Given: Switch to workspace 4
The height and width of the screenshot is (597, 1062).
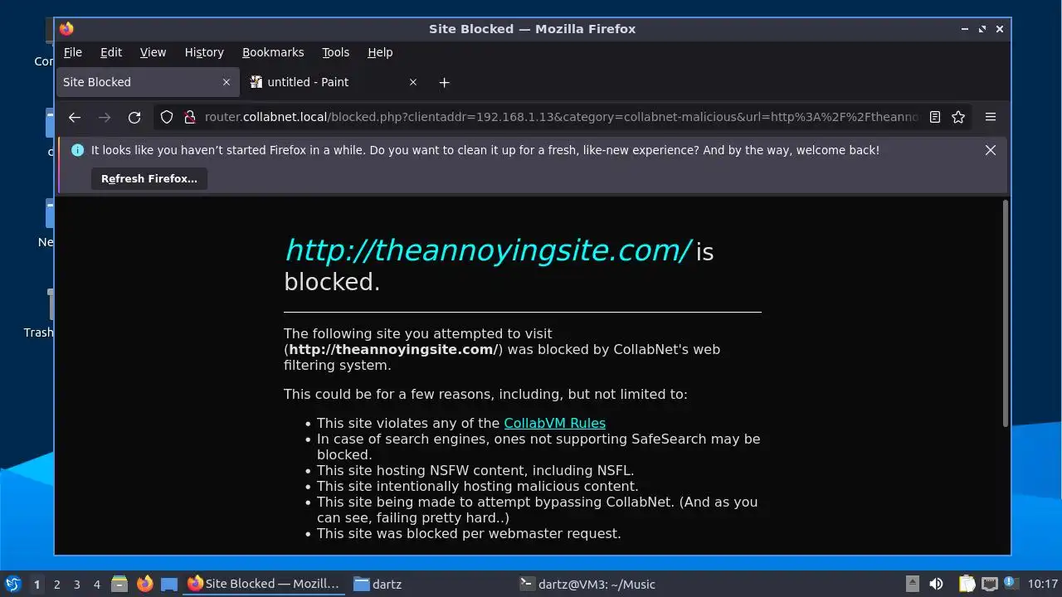Looking at the screenshot, I should point(96,585).
